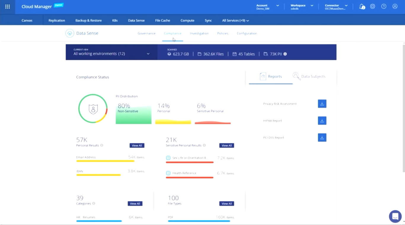View All Sensitive Personal Results
405x225 pixels.
[x=227, y=145]
